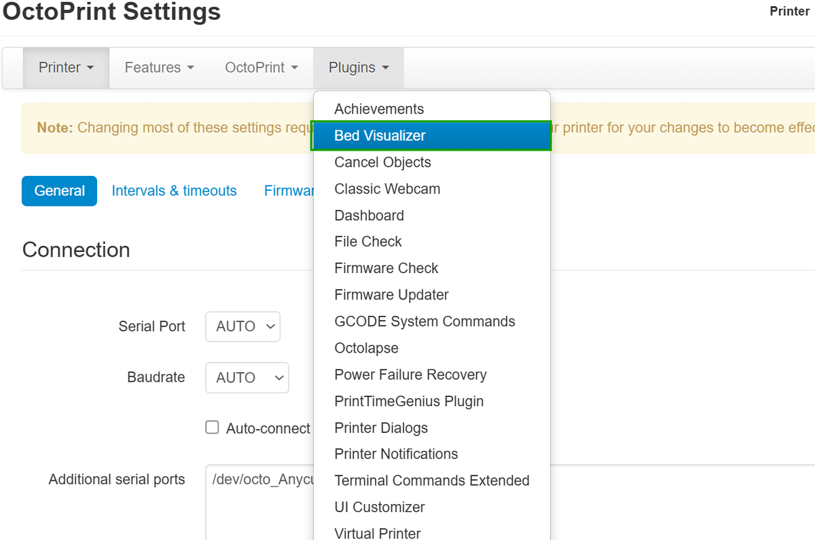Open Octolapse plugin settings

click(432, 348)
